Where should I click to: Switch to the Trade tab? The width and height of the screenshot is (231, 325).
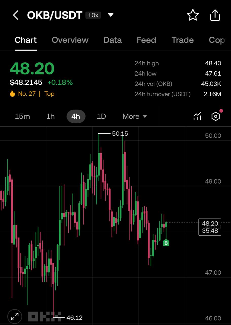tap(183, 40)
